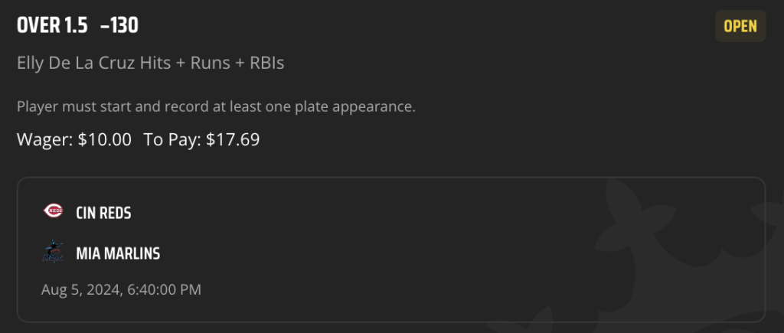The height and width of the screenshot is (333, 784).
Task: Click the 6:40:00 PM start time
Action: click(x=163, y=289)
